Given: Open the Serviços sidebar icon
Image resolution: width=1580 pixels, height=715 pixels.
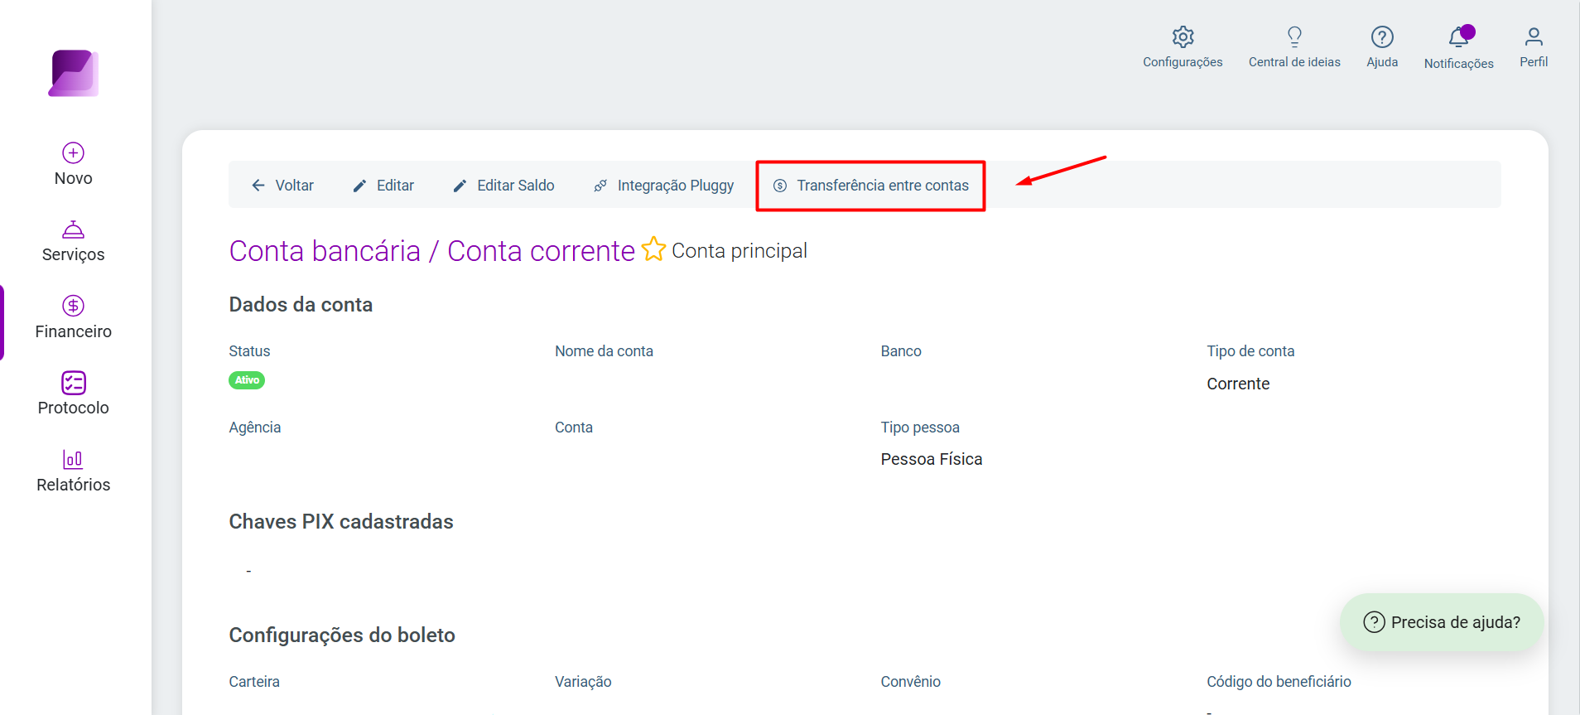Looking at the screenshot, I should [x=73, y=229].
